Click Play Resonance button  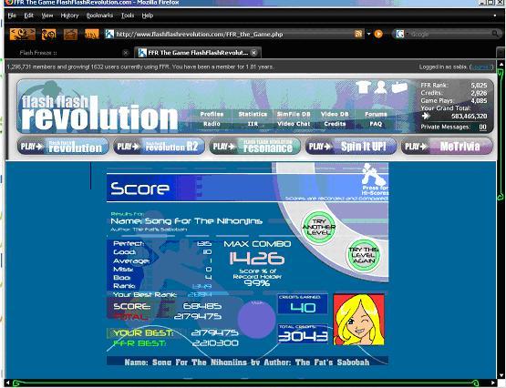(x=255, y=147)
